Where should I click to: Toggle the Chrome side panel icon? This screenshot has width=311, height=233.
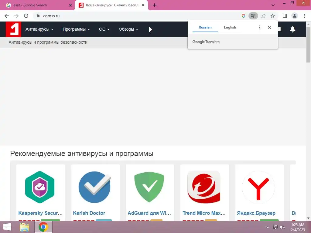click(285, 16)
